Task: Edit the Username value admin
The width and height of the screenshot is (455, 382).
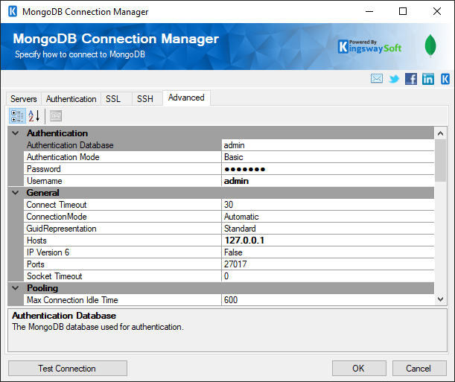Action: click(328, 181)
